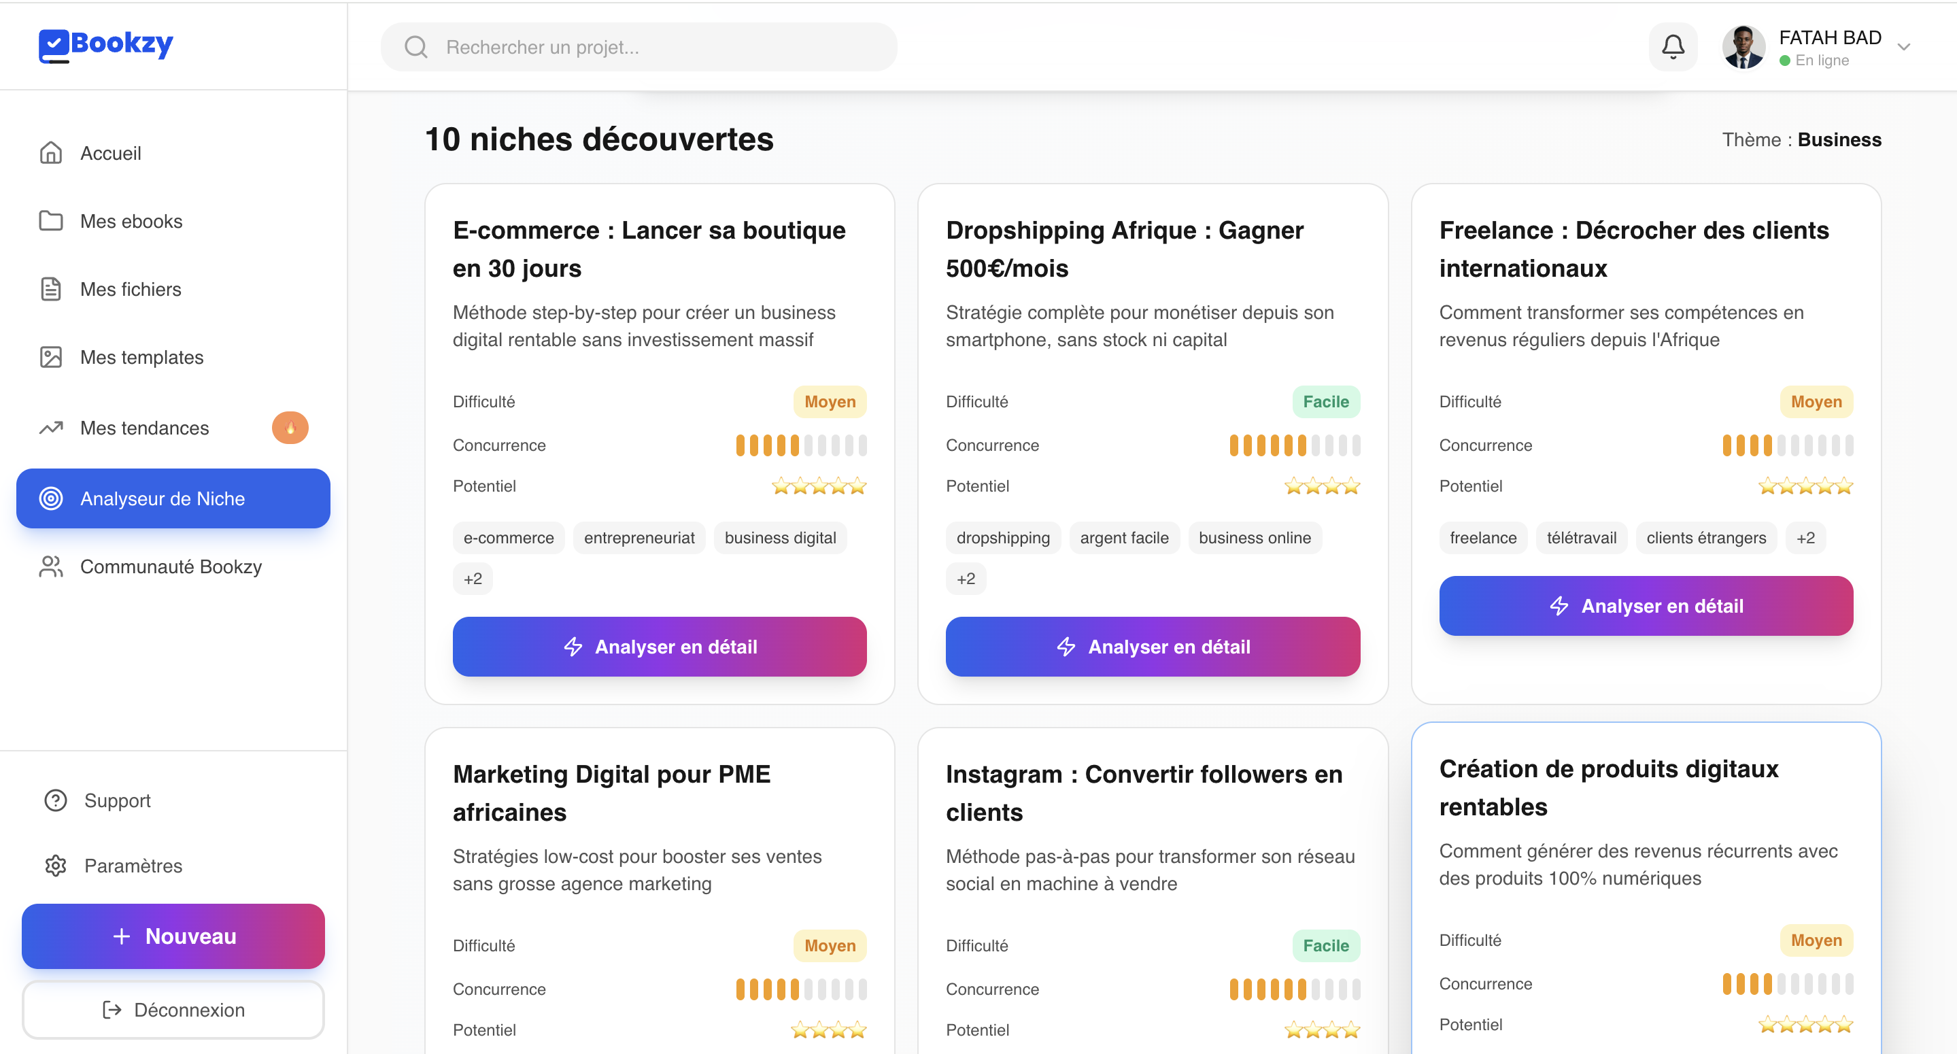The height and width of the screenshot is (1054, 1957).
Task: Navigate to Accueil
Action: (x=110, y=154)
